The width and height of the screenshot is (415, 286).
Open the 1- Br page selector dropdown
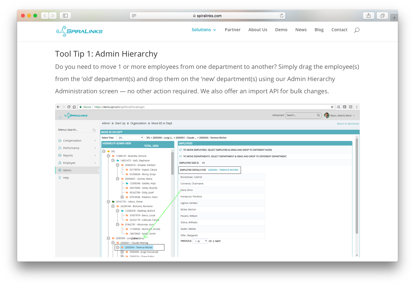click(x=200, y=241)
